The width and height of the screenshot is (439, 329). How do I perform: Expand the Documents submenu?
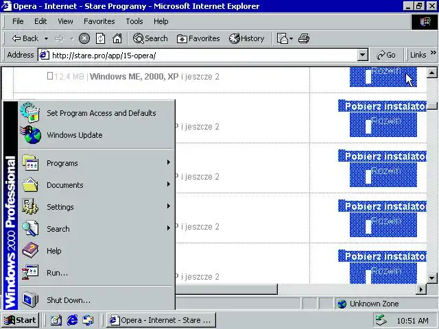coord(95,184)
